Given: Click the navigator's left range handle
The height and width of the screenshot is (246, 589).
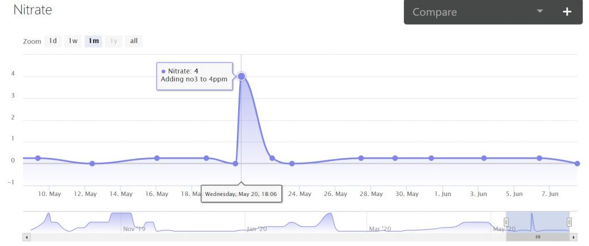Looking at the screenshot, I should [x=507, y=222].
